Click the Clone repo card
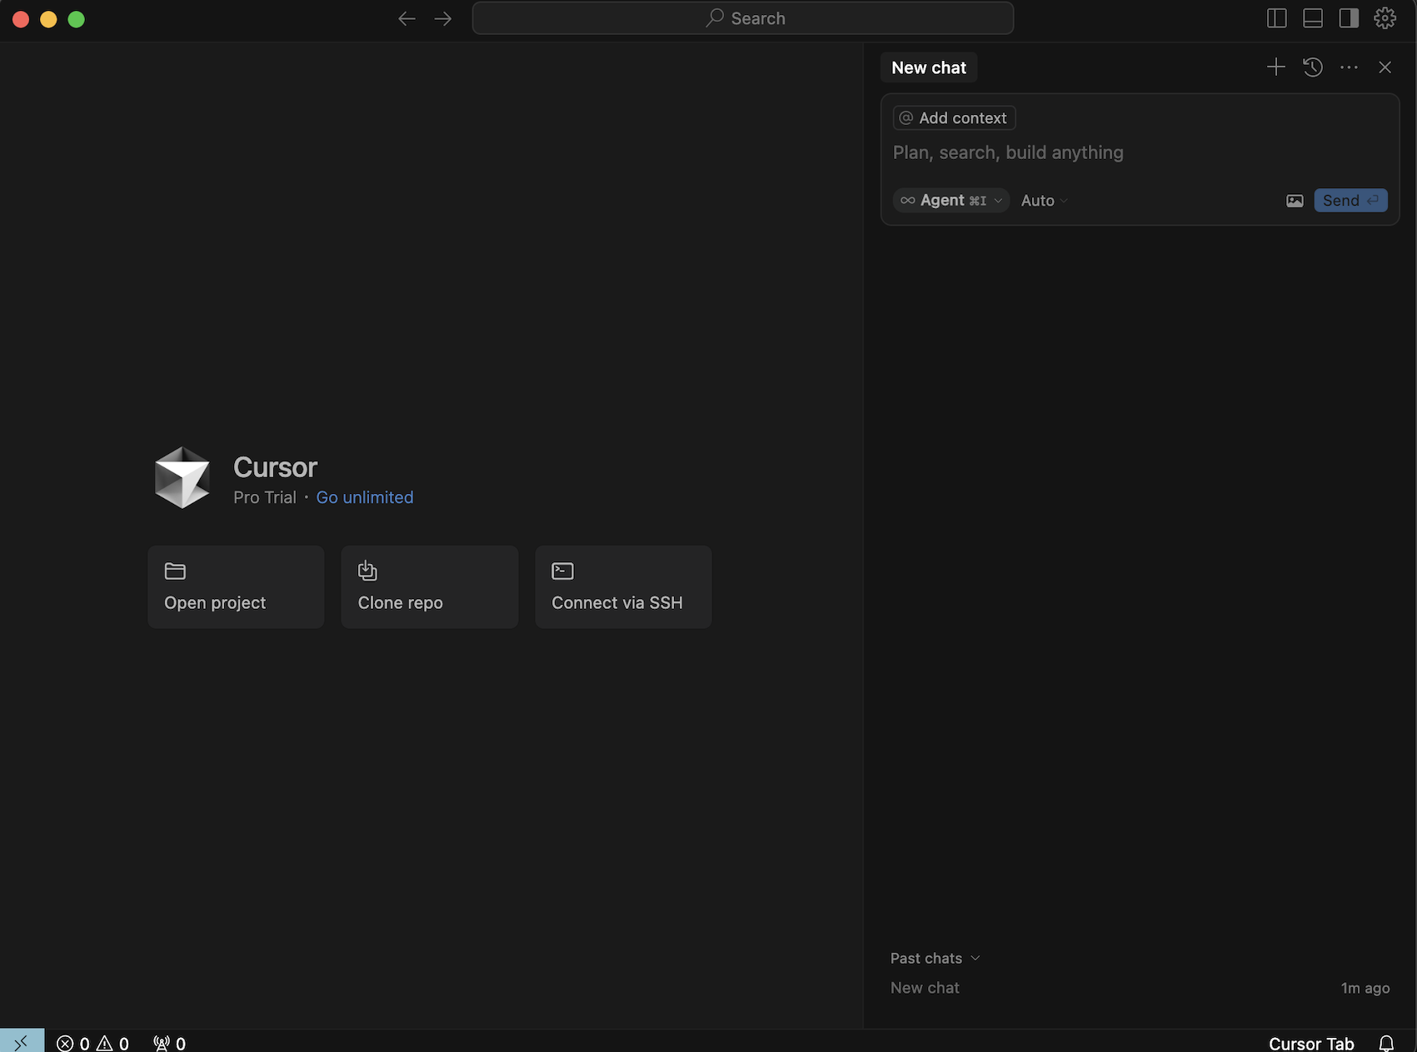The image size is (1417, 1052). (x=430, y=587)
